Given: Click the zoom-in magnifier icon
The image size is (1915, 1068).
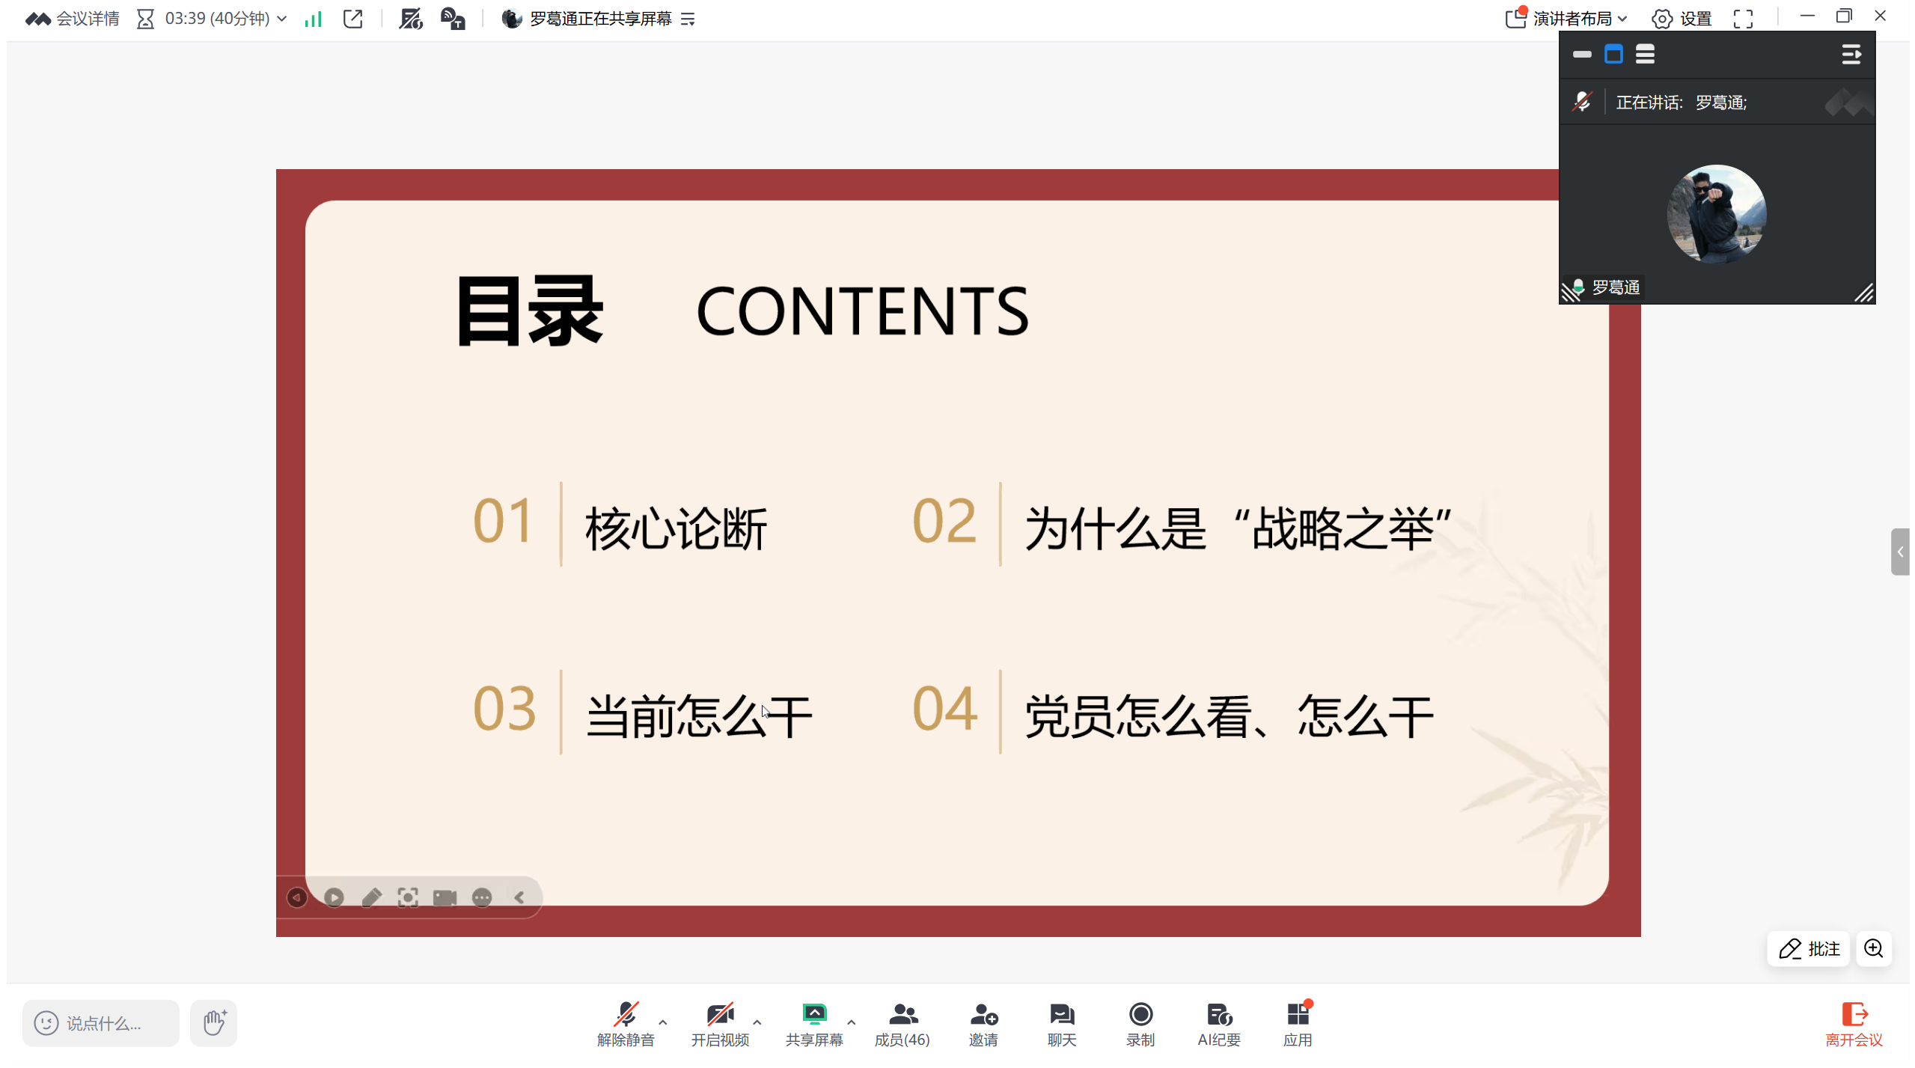Looking at the screenshot, I should pyautogui.click(x=1872, y=948).
